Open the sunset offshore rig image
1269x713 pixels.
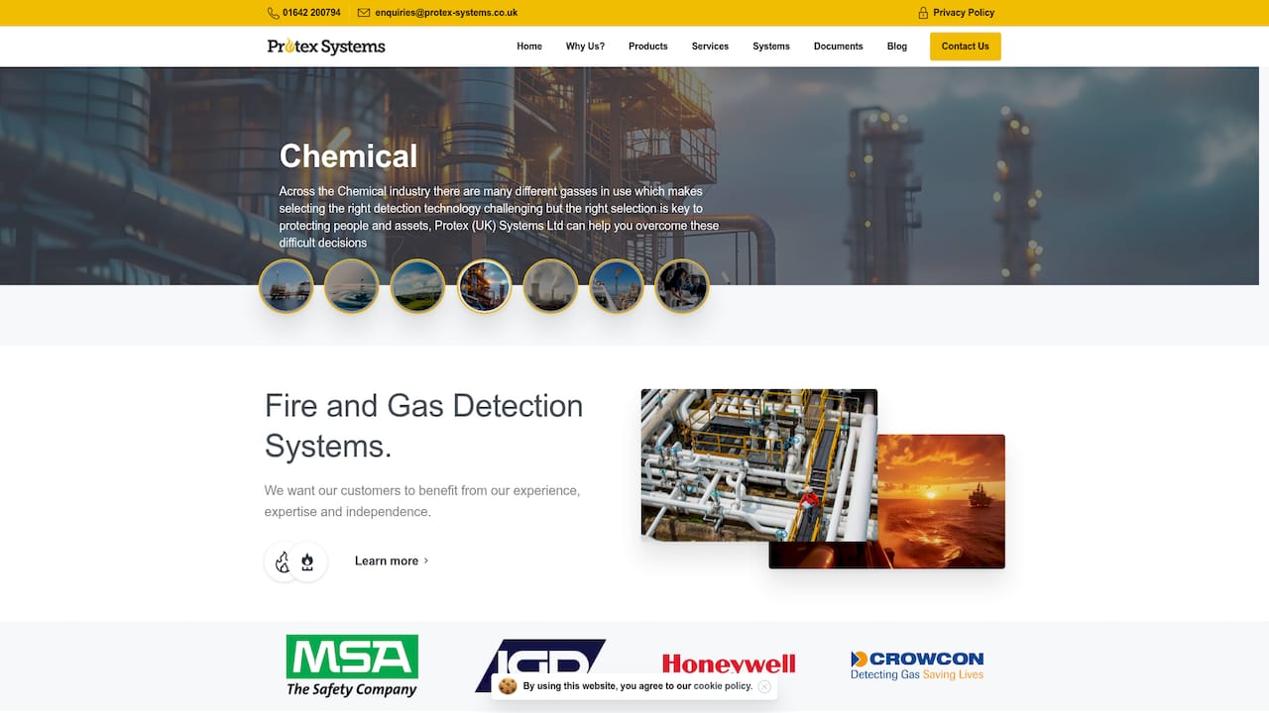pos(942,501)
